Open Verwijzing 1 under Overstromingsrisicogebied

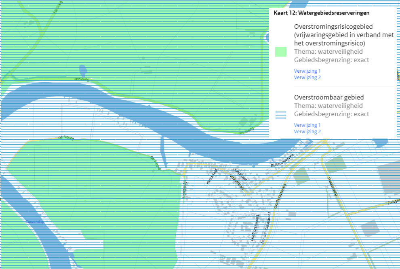point(307,71)
